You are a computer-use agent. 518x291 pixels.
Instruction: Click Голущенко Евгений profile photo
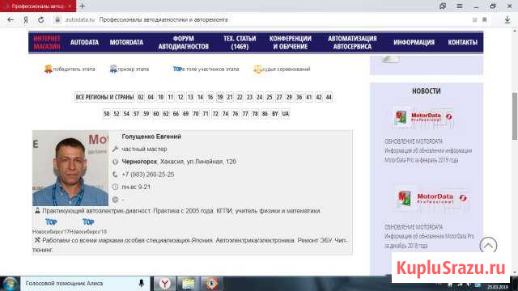point(70,168)
